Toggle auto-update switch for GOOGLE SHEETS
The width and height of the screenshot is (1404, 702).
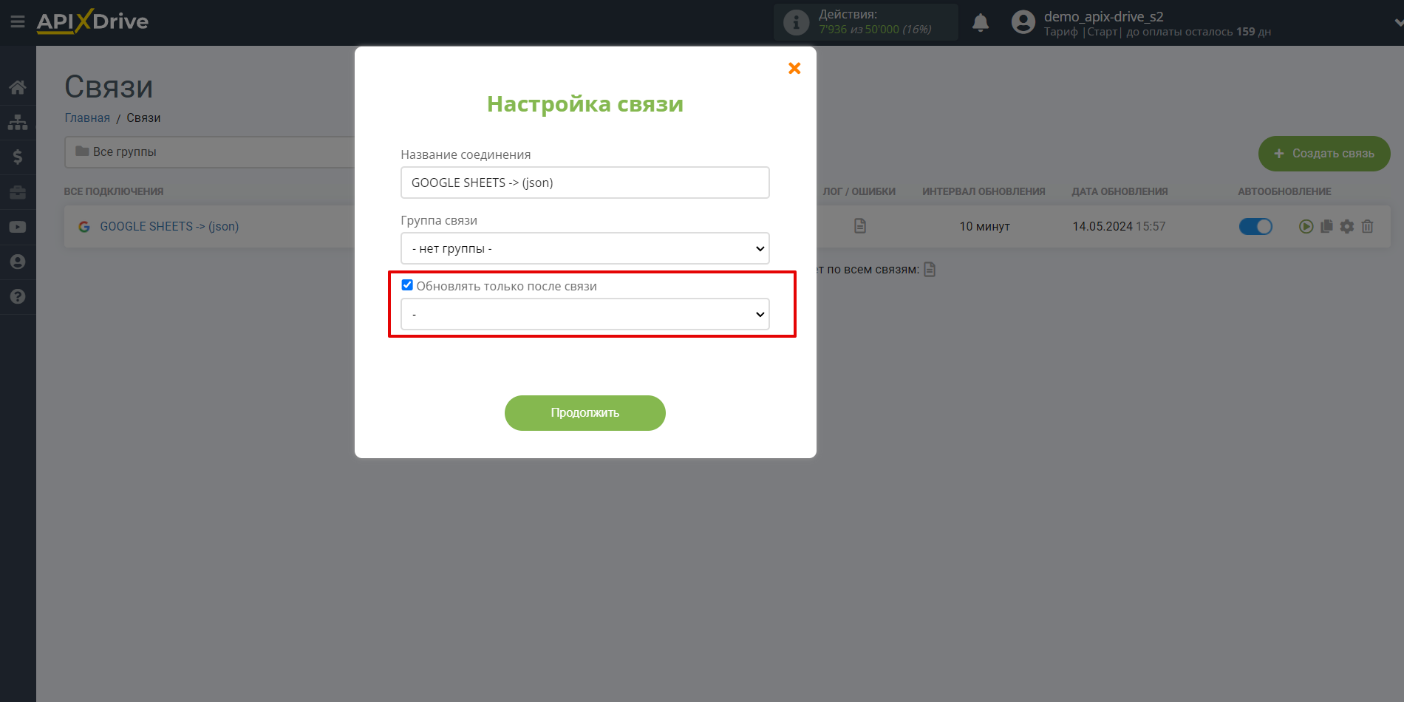coord(1255,226)
